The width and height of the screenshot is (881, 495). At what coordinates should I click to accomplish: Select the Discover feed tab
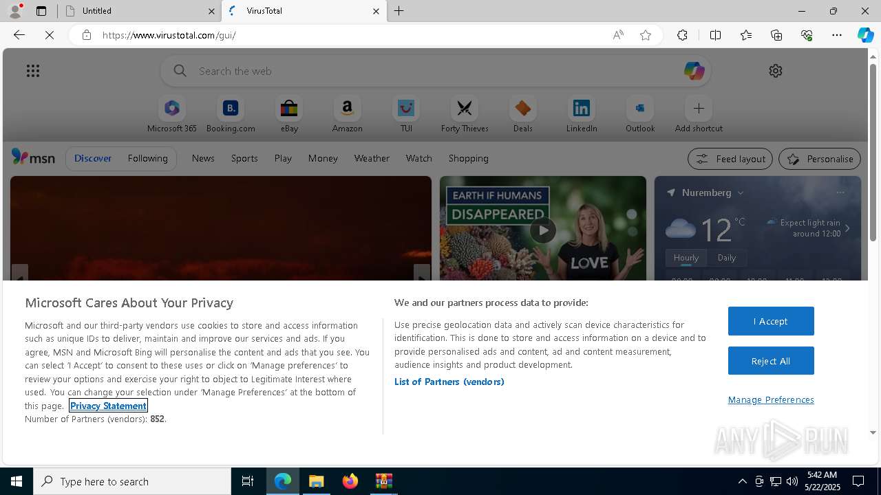[93, 158]
